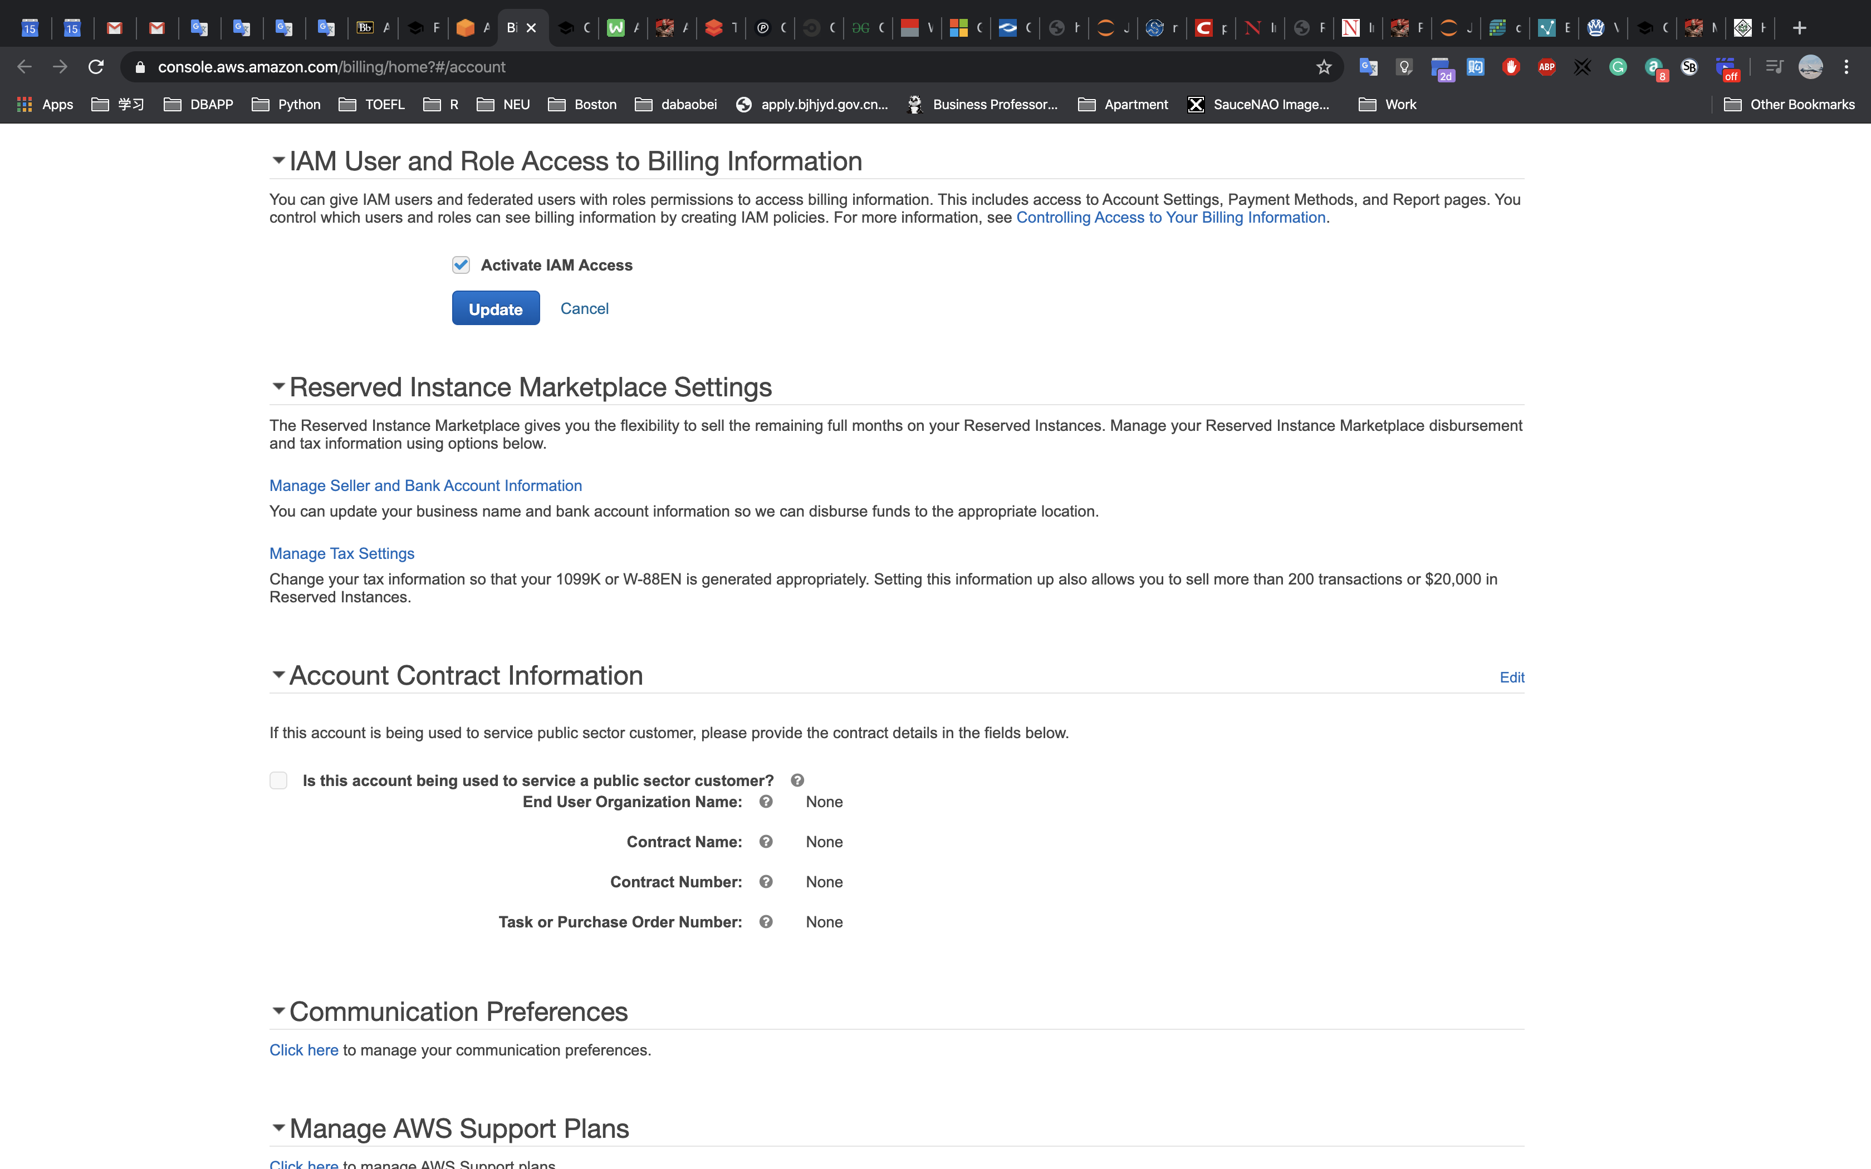Open Chrome's three-dot menu

click(1846, 67)
